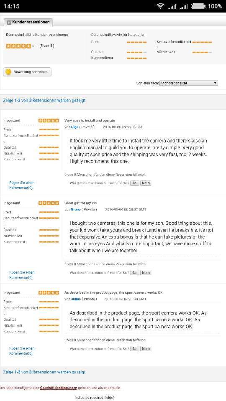Viewport: 226px width, 401px height.
Task: Tap the battery icon in status bar
Action: tap(198, 6)
